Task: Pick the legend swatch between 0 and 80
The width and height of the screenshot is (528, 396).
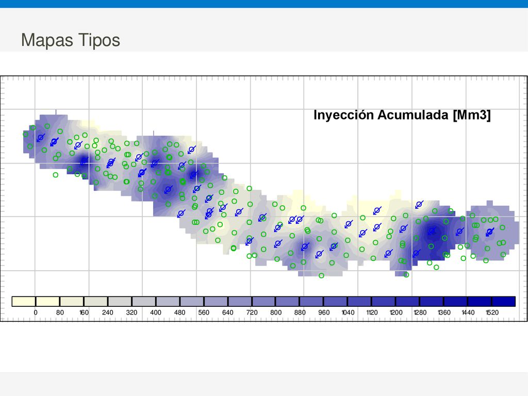Action: pos(47,301)
